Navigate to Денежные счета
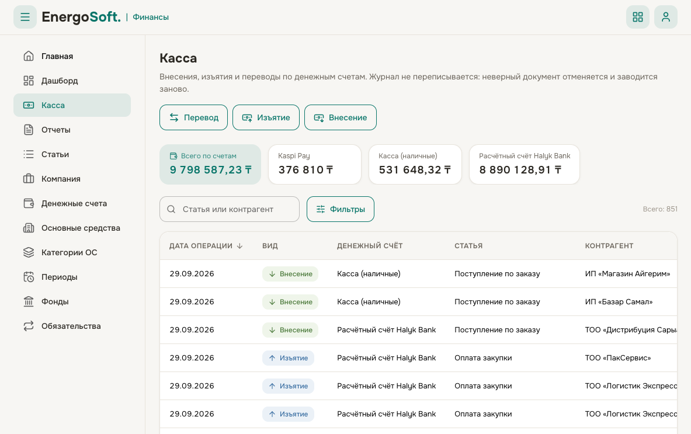Image resolution: width=691 pixels, height=434 pixels. [x=72, y=203]
